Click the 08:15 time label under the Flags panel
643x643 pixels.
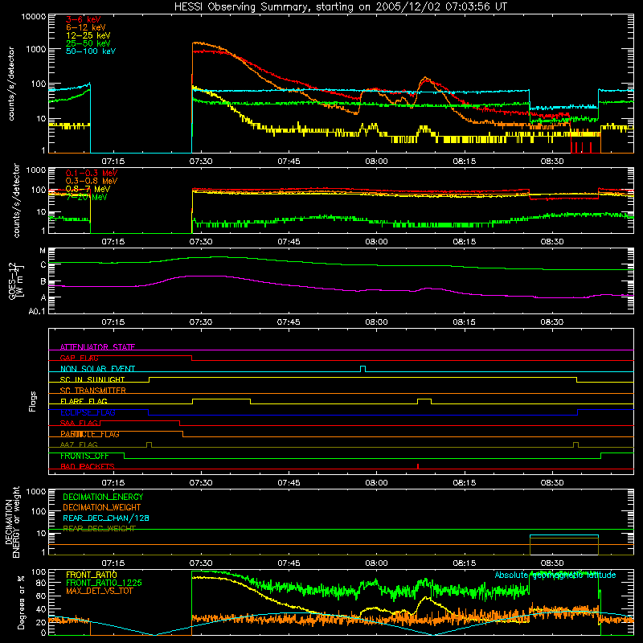465,483
